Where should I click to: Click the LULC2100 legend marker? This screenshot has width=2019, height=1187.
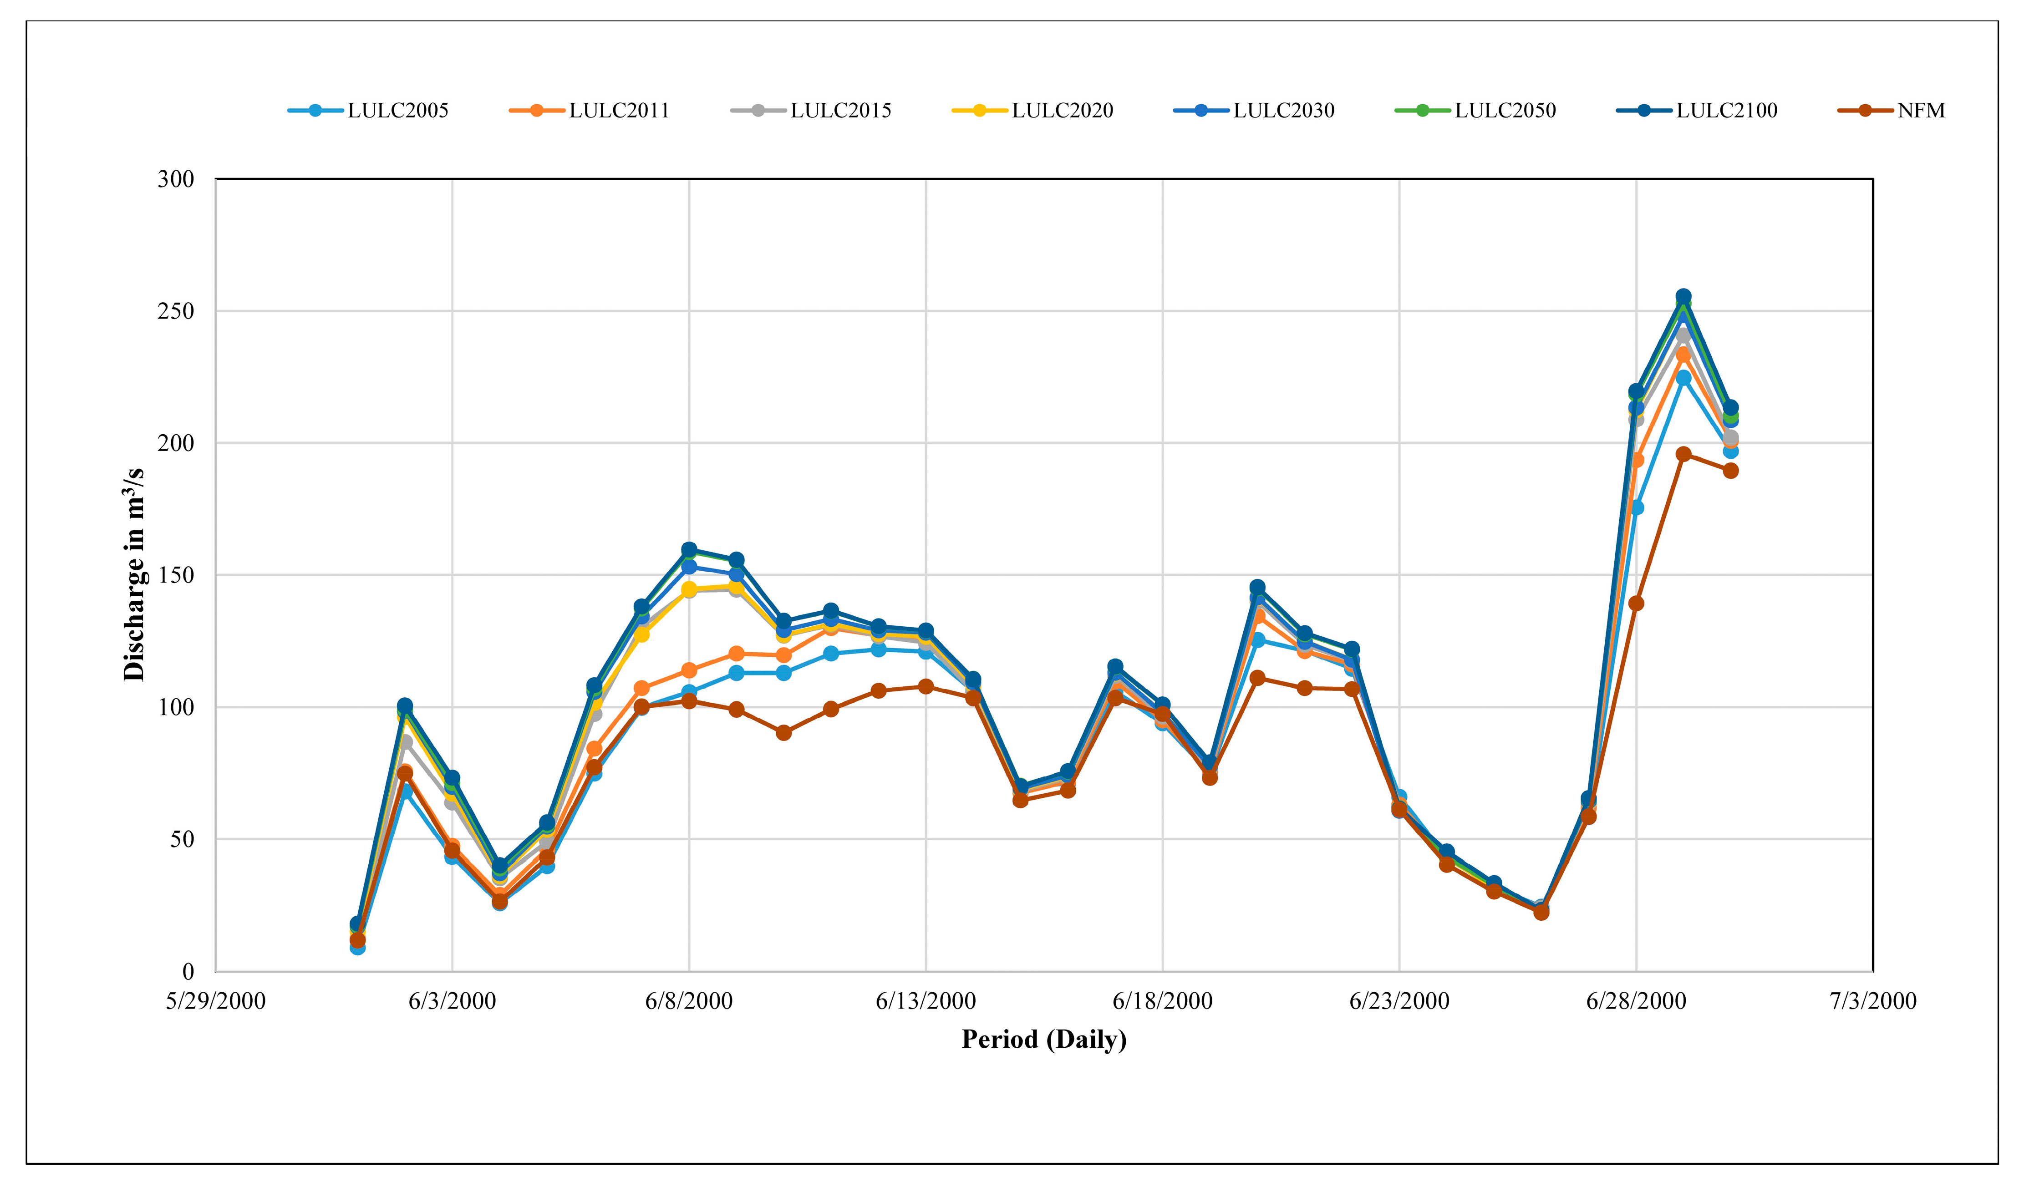point(1644,111)
